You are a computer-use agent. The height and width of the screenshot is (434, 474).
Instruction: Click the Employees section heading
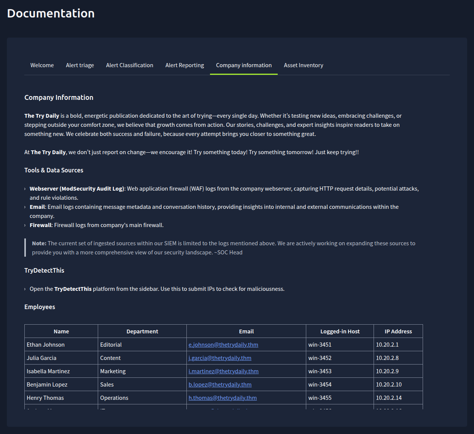(40, 307)
